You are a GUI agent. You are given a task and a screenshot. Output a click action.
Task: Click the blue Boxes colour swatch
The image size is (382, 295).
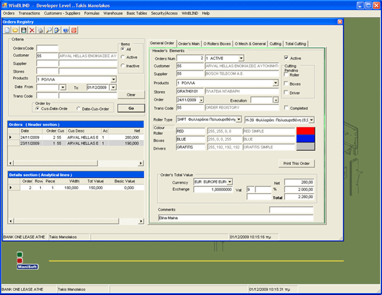305,139
